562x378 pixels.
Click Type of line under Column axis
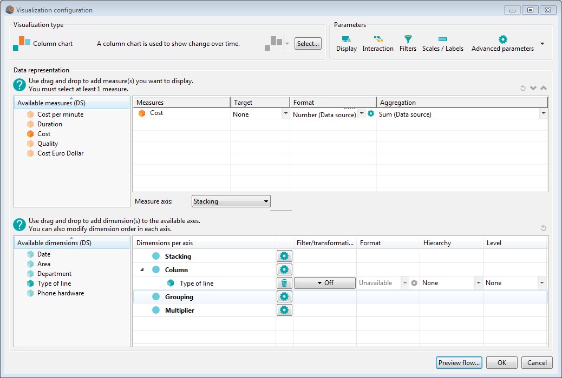pos(197,283)
